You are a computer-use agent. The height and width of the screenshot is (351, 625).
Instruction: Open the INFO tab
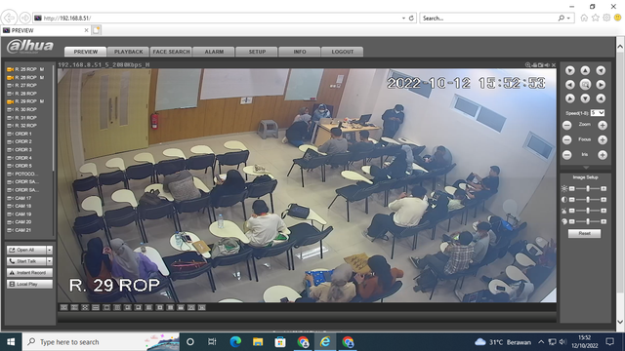tap(300, 52)
